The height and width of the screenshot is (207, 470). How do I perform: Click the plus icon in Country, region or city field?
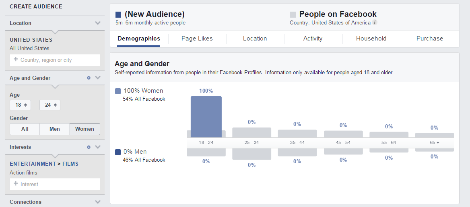point(16,59)
